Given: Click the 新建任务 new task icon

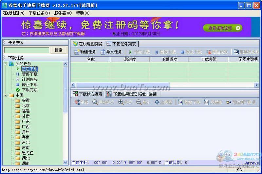Looking at the screenshot, I should tap(77, 52).
